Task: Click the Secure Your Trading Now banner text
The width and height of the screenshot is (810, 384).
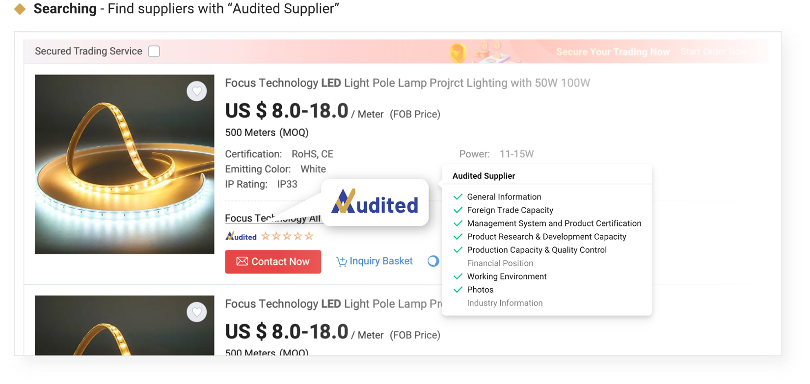Action: [x=613, y=52]
